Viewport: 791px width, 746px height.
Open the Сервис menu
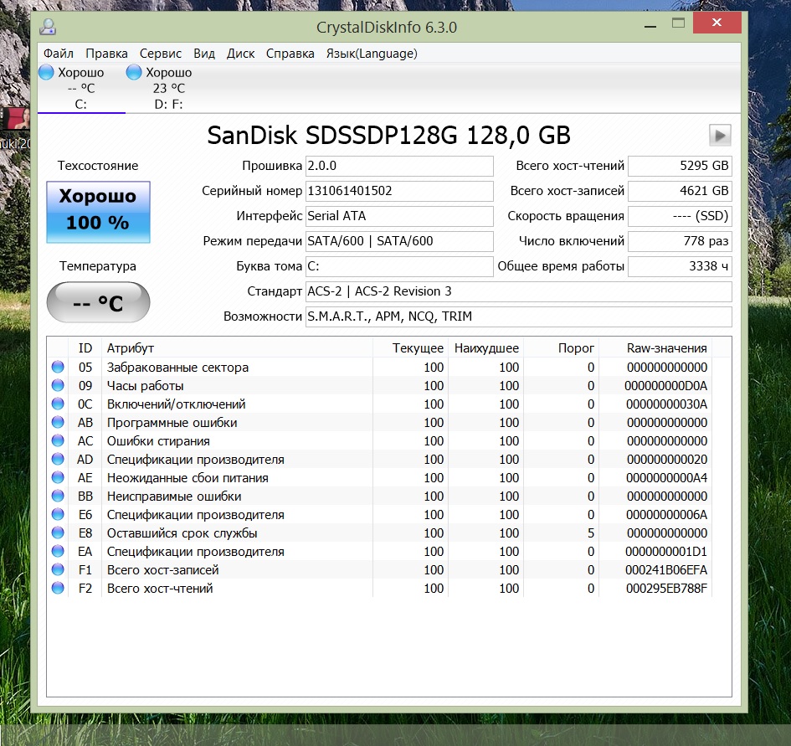(161, 54)
